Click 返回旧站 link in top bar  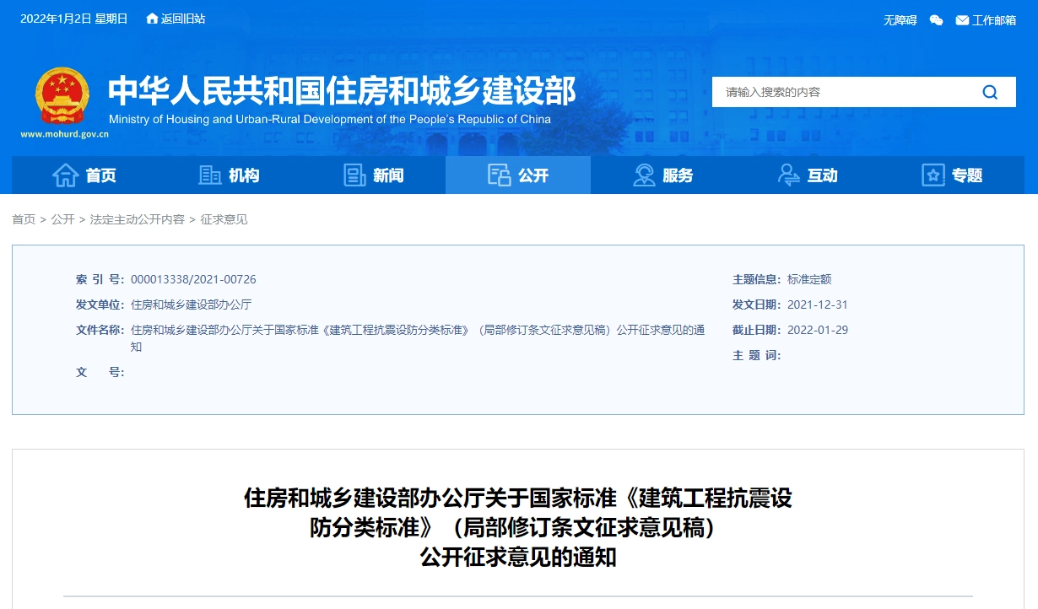click(x=183, y=19)
